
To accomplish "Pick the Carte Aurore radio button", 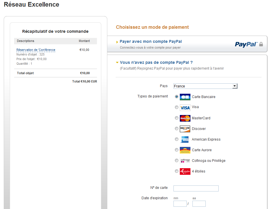I will pos(176,150).
